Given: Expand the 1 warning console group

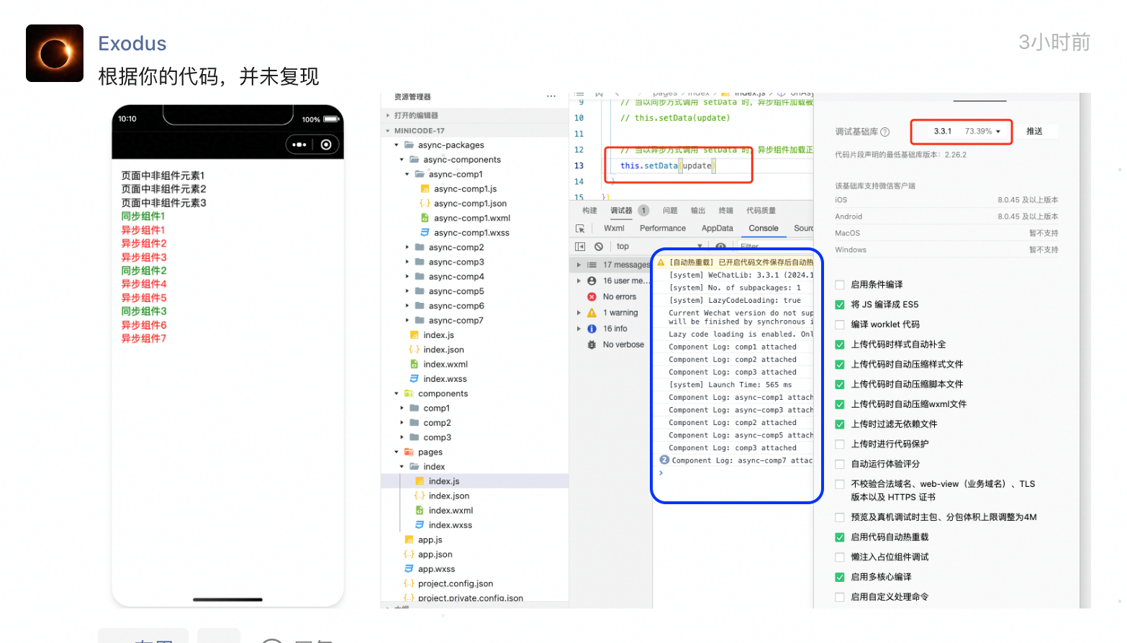Looking at the screenshot, I should coord(579,314).
